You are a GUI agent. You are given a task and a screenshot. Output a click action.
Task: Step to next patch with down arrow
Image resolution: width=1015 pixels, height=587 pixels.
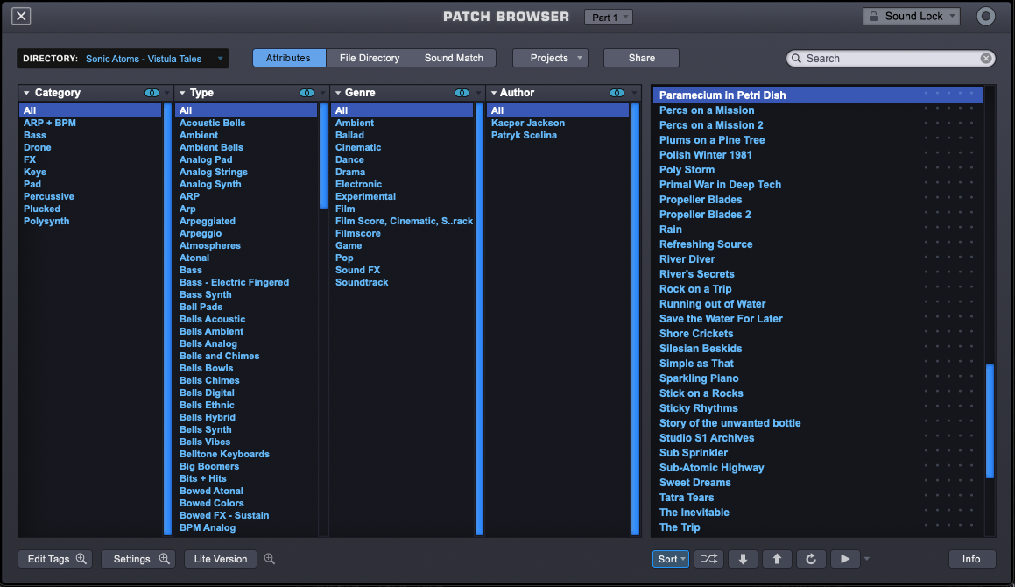point(744,558)
